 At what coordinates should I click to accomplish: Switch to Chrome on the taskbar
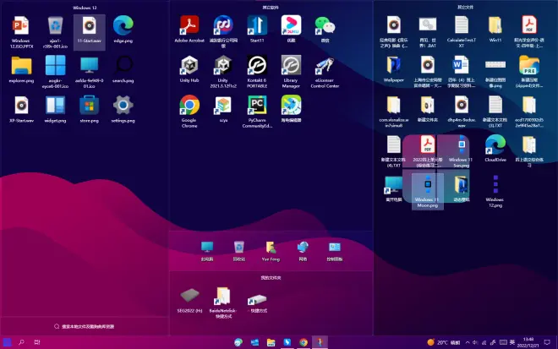pyautogui.click(x=304, y=342)
